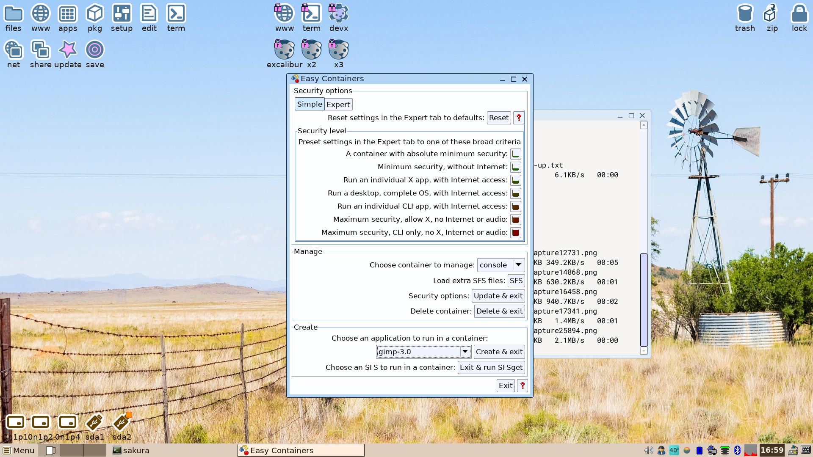Click Delete & exit button
This screenshot has width=813, height=457.
[499, 311]
